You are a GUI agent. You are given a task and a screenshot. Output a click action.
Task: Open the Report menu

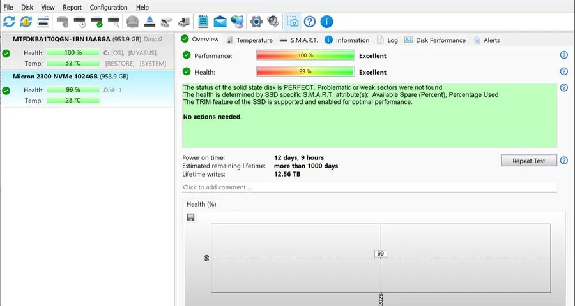[x=72, y=7]
